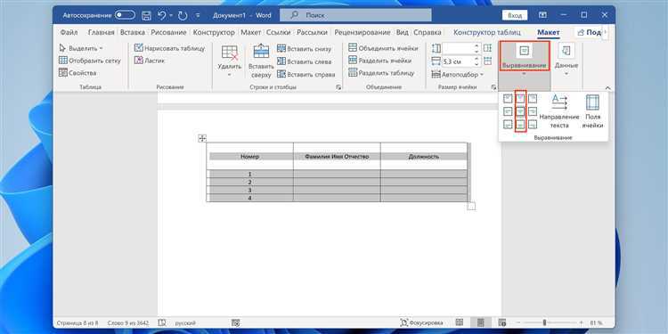Click Вставить слева to insert column left

coord(305,61)
